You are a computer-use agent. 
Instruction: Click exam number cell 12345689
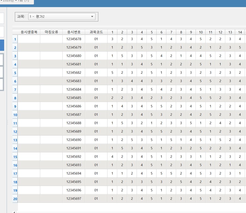click(x=74, y=131)
